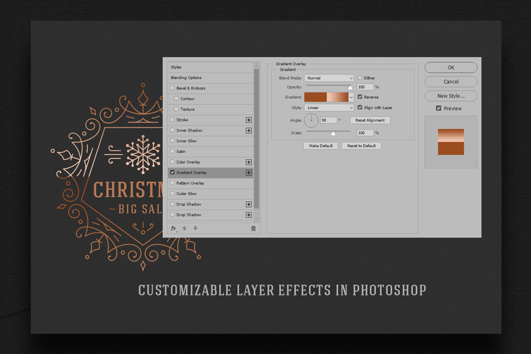Click the New Style... button
Image resolution: width=531 pixels, height=354 pixels.
pyautogui.click(x=451, y=96)
